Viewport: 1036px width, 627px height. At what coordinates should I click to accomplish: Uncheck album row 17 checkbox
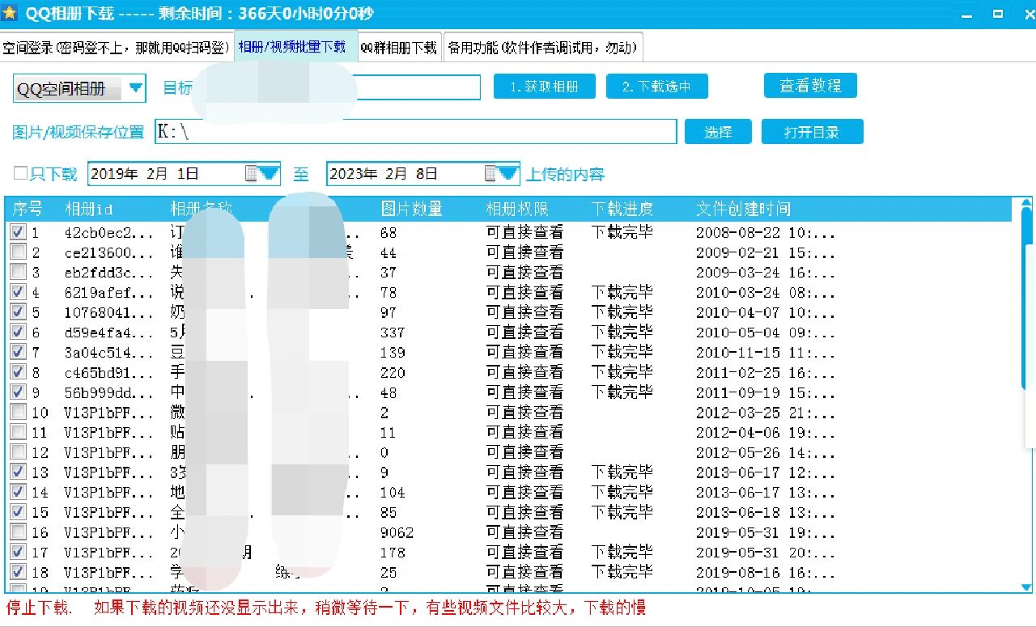pos(18,552)
